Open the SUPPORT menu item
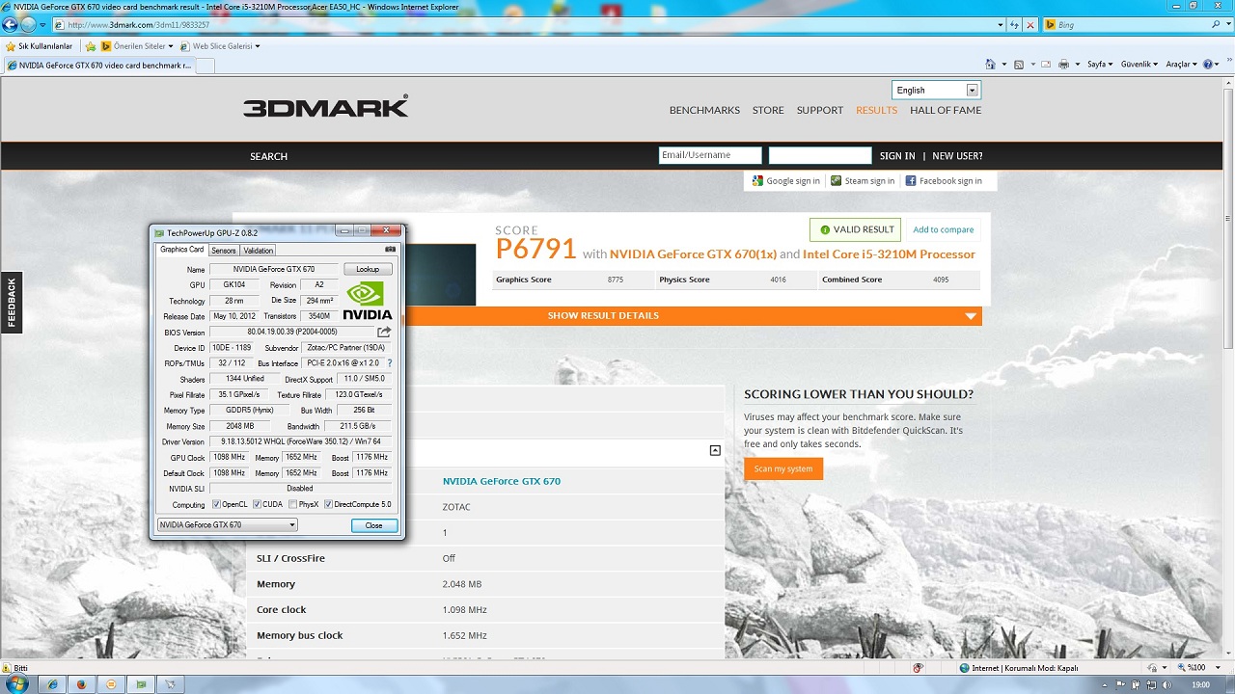1235x694 pixels. pyautogui.click(x=820, y=110)
